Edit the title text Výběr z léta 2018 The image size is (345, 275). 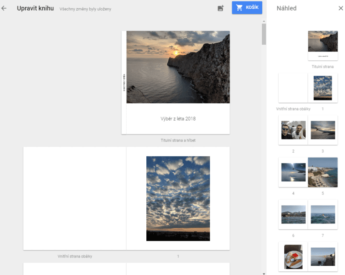[x=178, y=119]
